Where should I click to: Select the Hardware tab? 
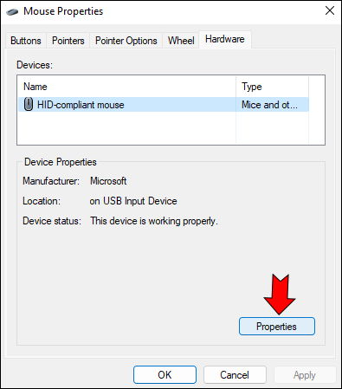point(225,39)
